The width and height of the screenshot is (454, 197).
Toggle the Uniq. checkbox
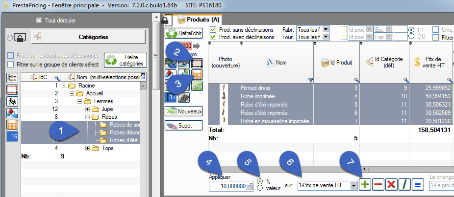tap(435, 29)
